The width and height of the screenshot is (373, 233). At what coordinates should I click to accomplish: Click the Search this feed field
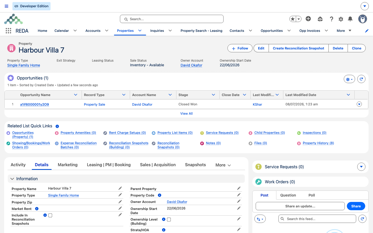[x=317, y=219]
